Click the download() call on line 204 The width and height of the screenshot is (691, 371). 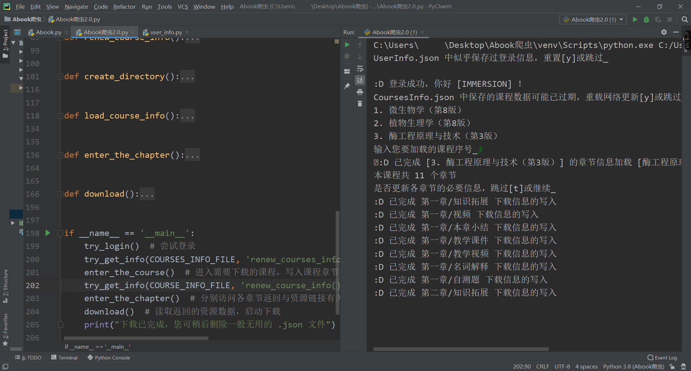[x=109, y=312]
